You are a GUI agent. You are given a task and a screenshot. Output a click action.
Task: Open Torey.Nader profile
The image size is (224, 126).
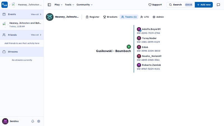pyautogui.click(x=149, y=38)
